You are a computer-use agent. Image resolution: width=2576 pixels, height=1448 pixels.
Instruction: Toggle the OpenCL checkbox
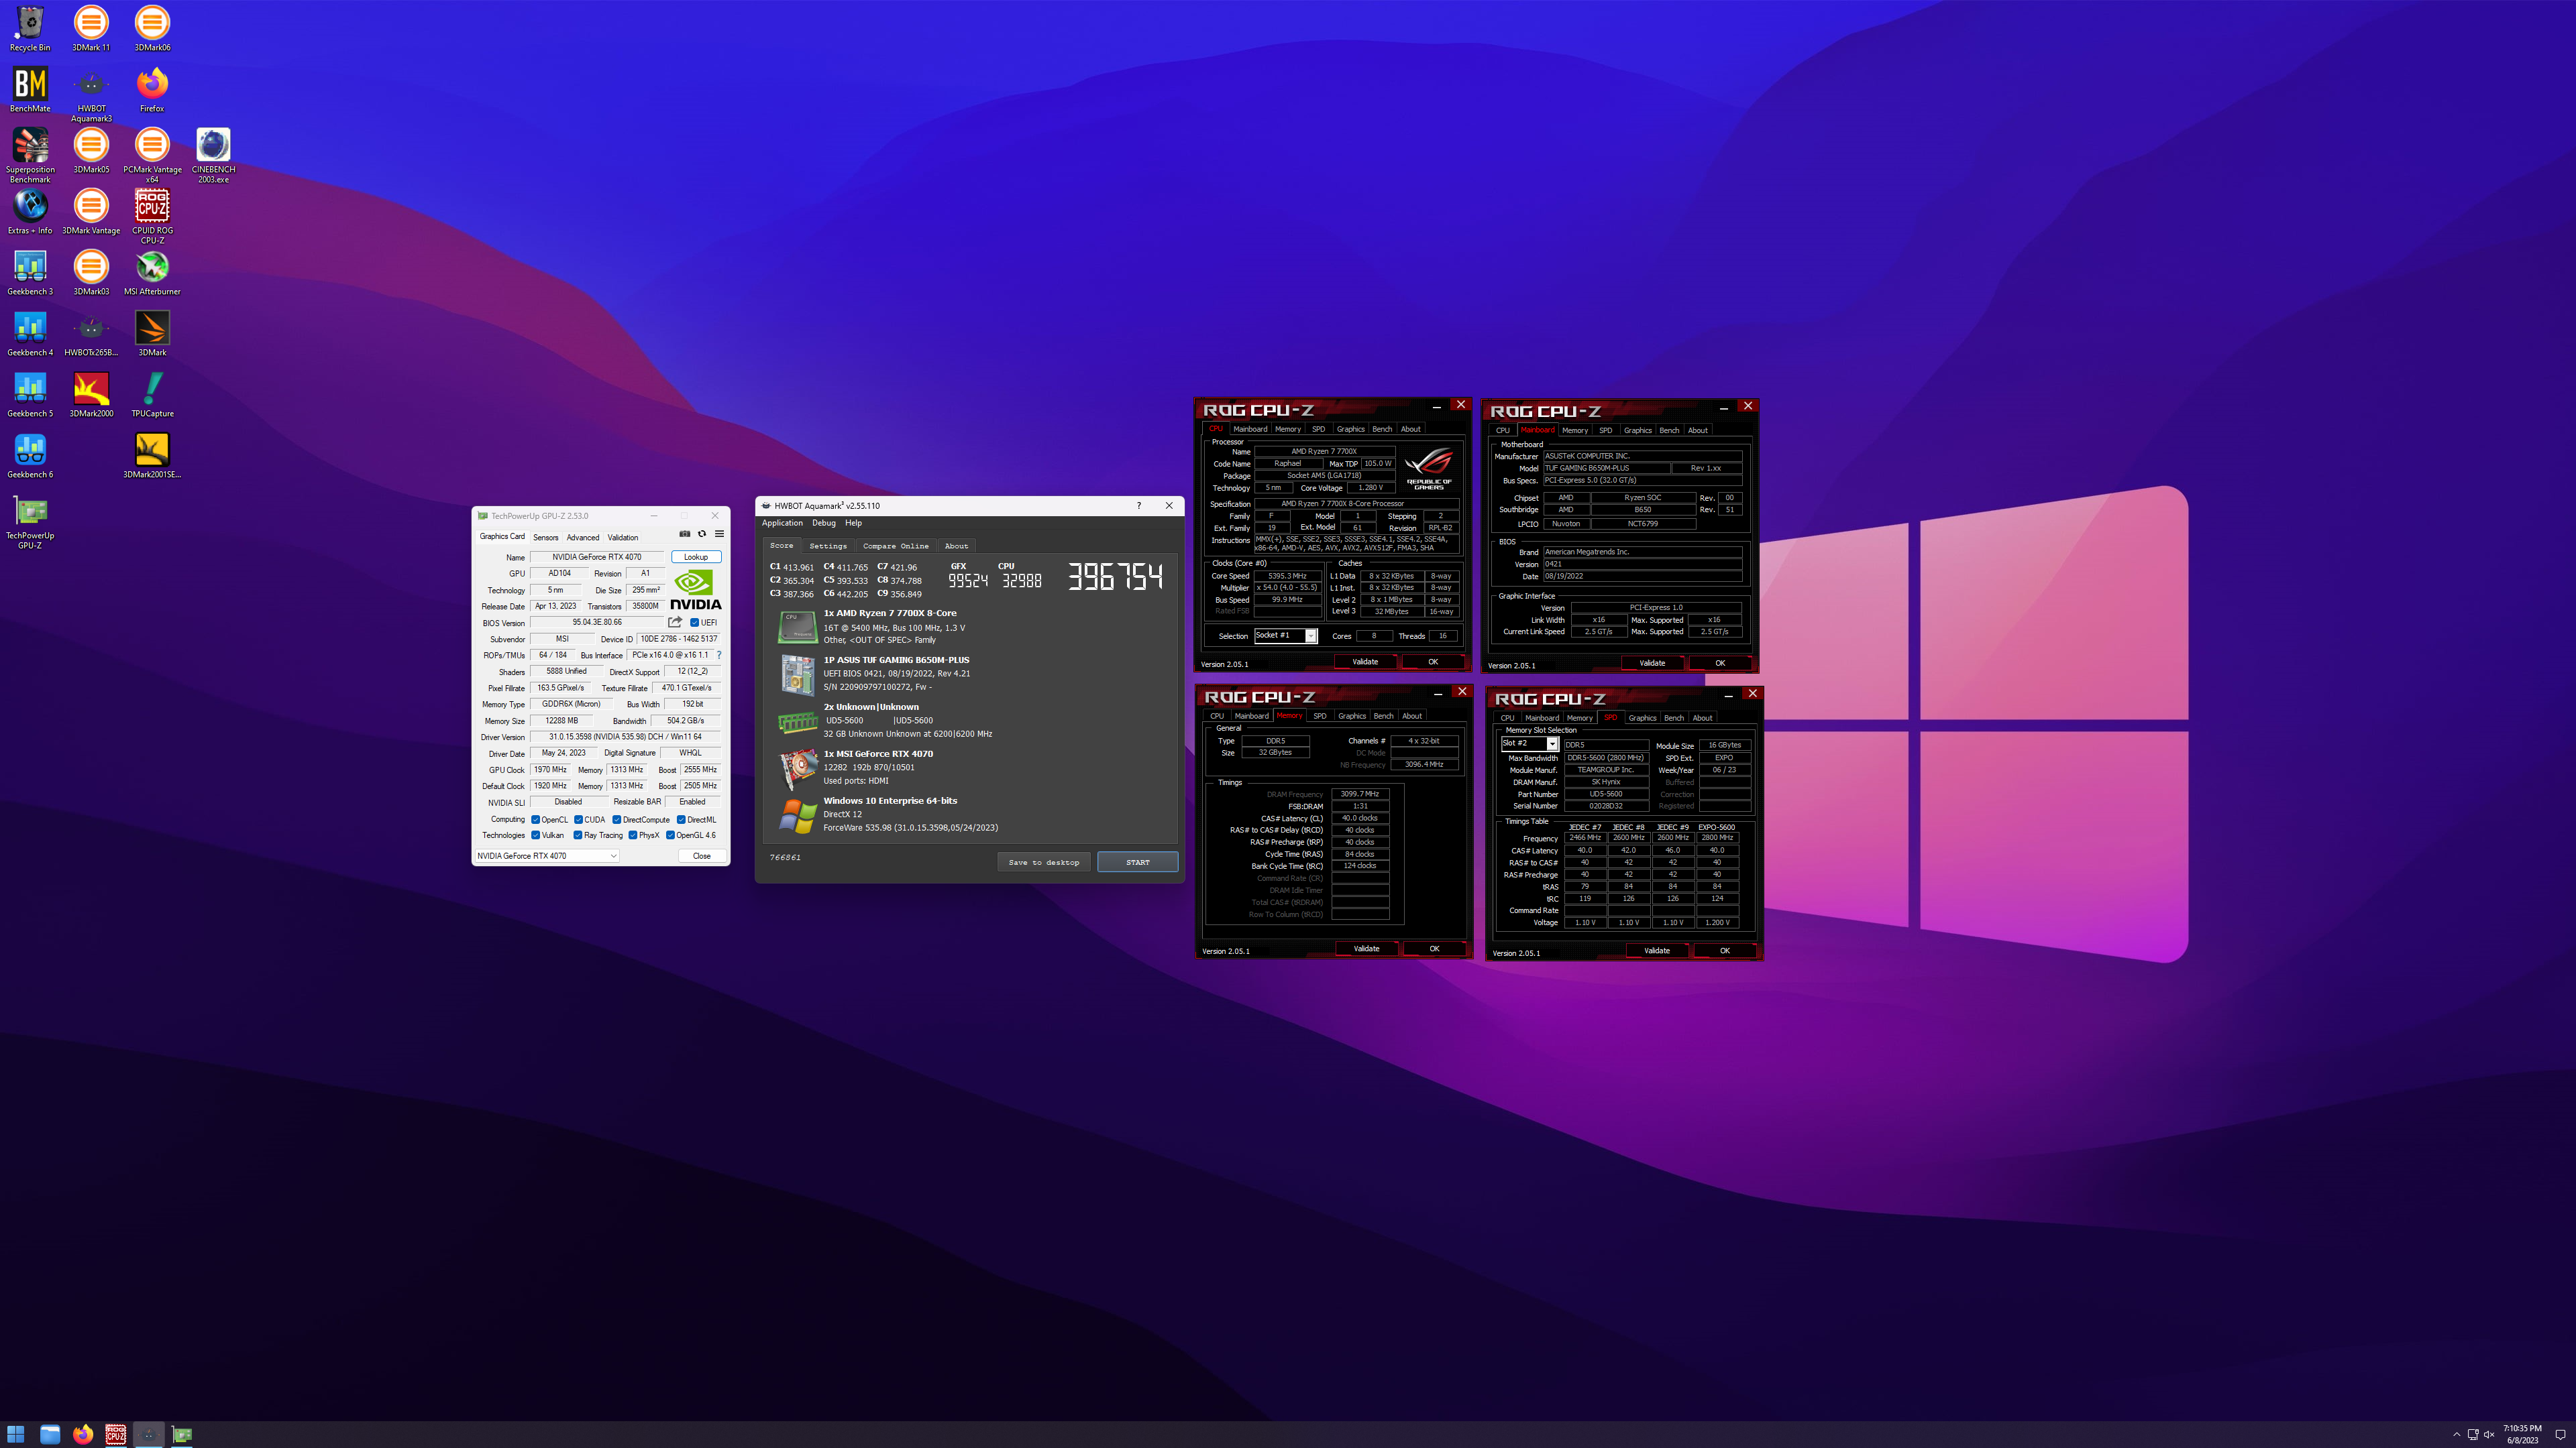[x=536, y=819]
